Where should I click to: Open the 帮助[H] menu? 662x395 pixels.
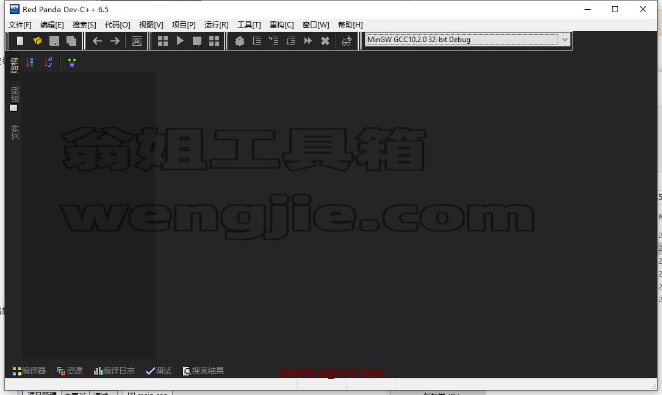[350, 25]
